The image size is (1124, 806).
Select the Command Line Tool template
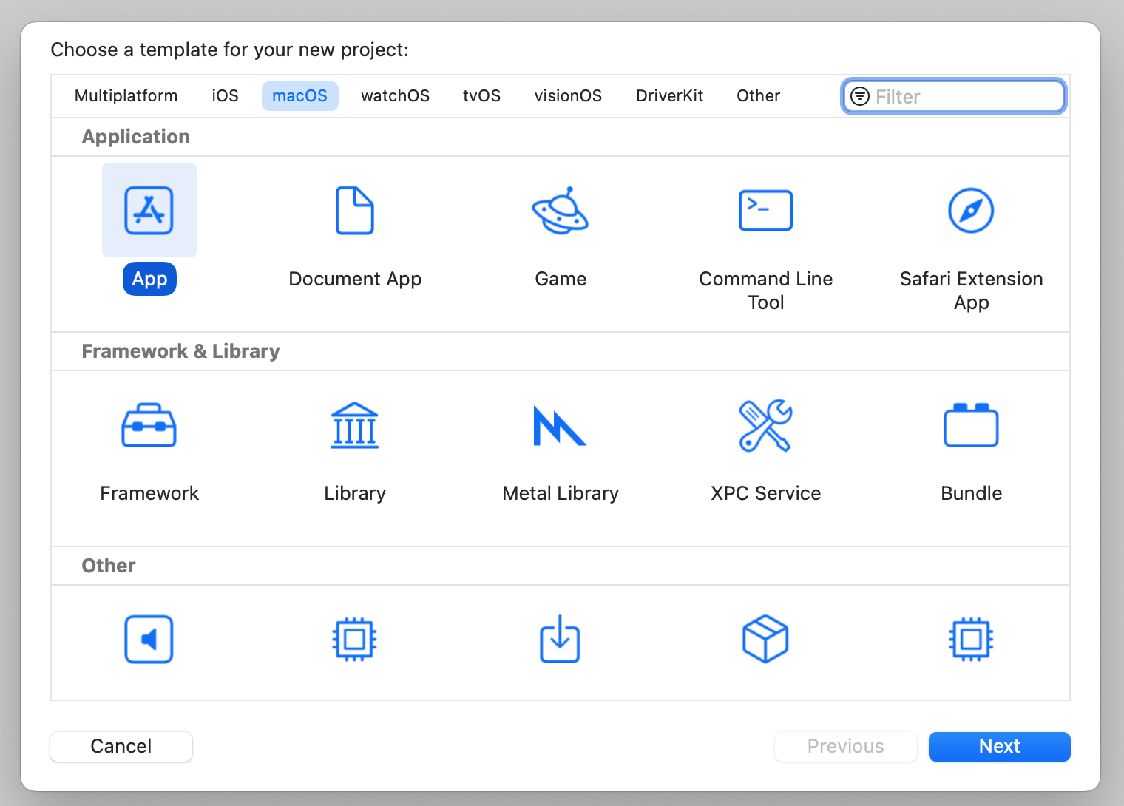tap(765, 211)
